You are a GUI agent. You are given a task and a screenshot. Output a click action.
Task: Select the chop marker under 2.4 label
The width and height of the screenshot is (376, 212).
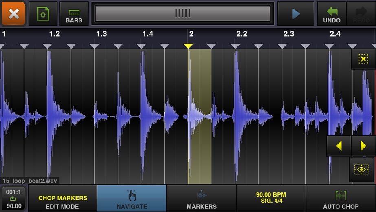click(x=329, y=46)
